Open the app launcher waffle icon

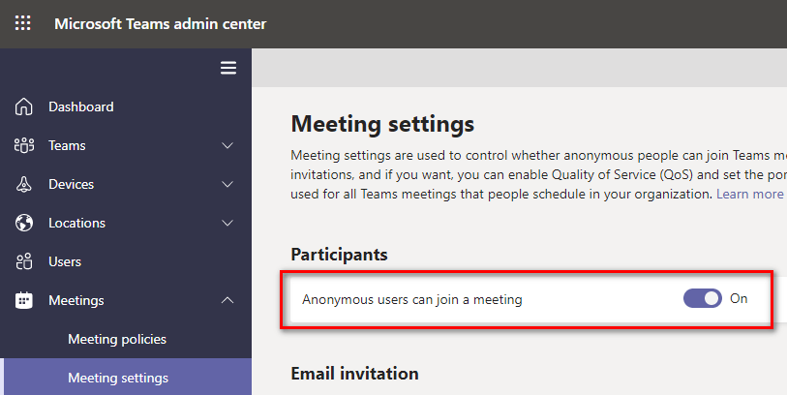tap(23, 23)
